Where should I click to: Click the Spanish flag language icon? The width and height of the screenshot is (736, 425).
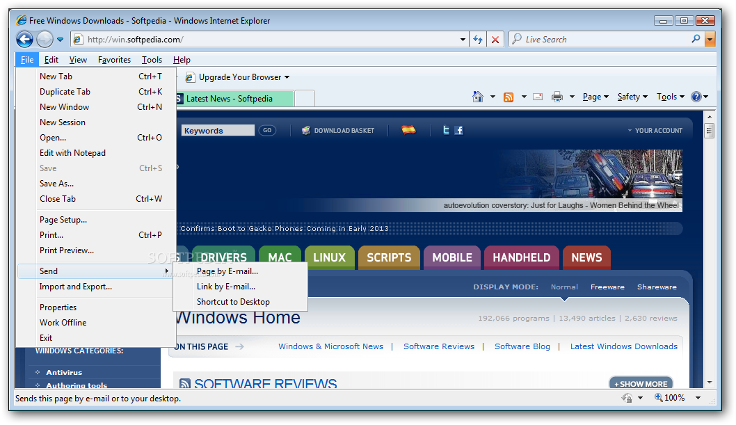(x=408, y=130)
